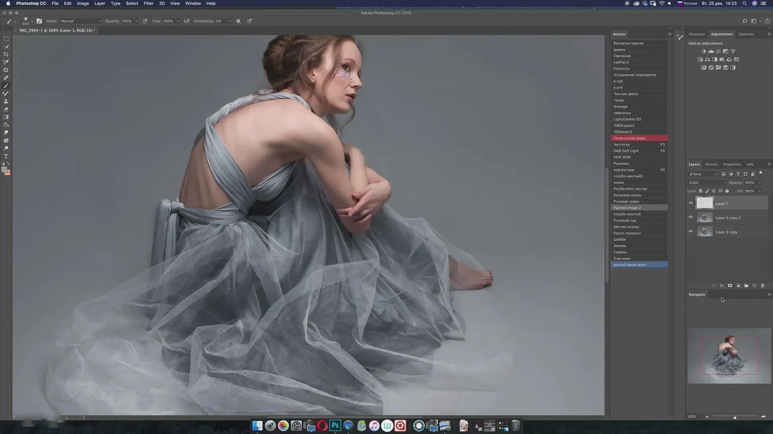The height and width of the screenshot is (434, 773).
Task: Add a layer mask from Layers panel
Action: (730, 286)
